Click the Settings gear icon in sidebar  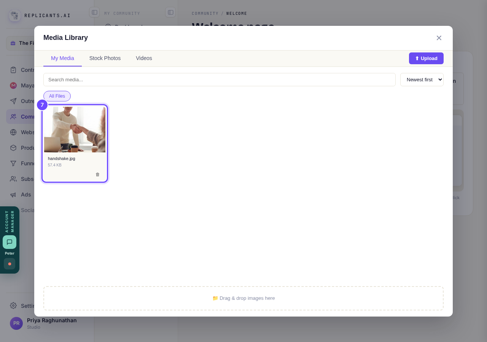click(13, 306)
